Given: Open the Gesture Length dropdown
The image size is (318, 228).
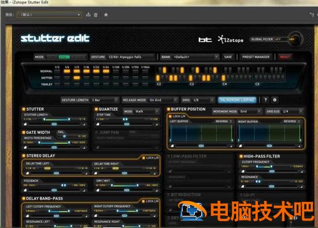Looking at the screenshot, I should [105, 100].
